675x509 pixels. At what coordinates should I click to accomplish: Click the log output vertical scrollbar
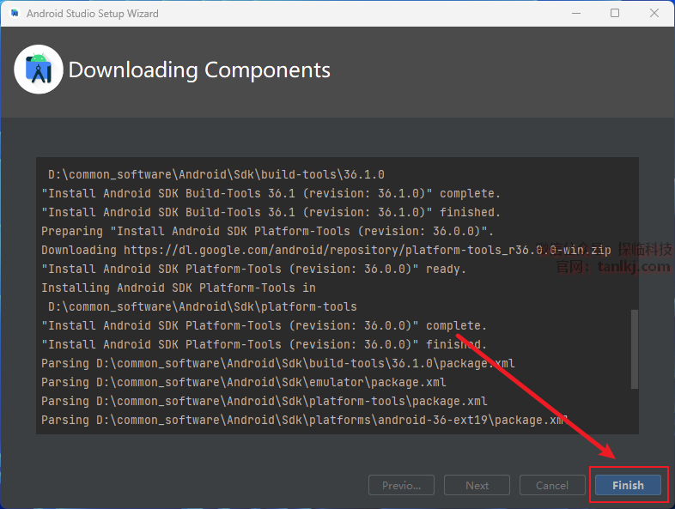coord(634,349)
